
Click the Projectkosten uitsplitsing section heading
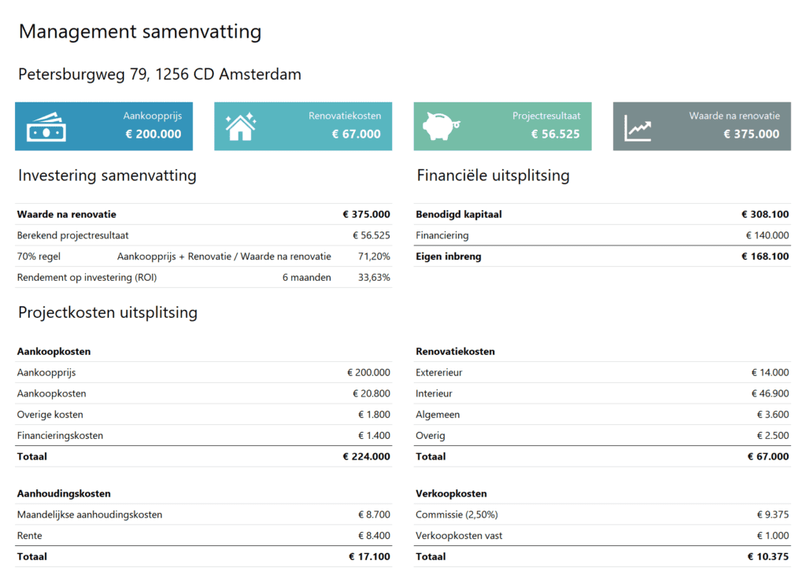[108, 313]
